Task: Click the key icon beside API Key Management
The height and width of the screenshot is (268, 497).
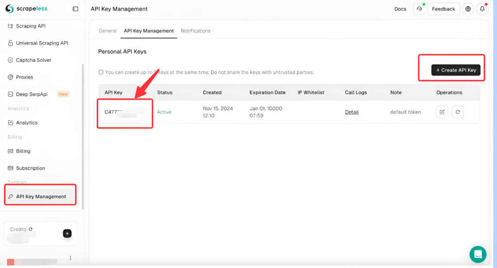Action: pyautogui.click(x=11, y=196)
